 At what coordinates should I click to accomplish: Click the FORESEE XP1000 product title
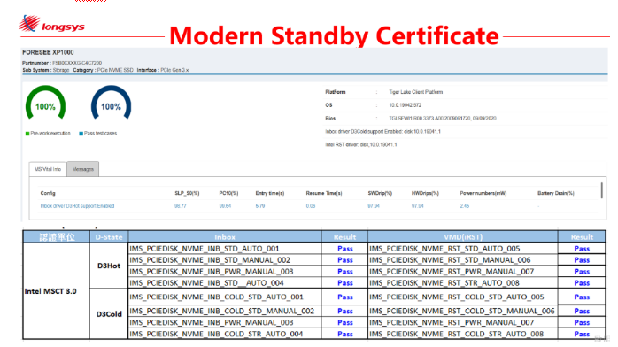click(48, 52)
